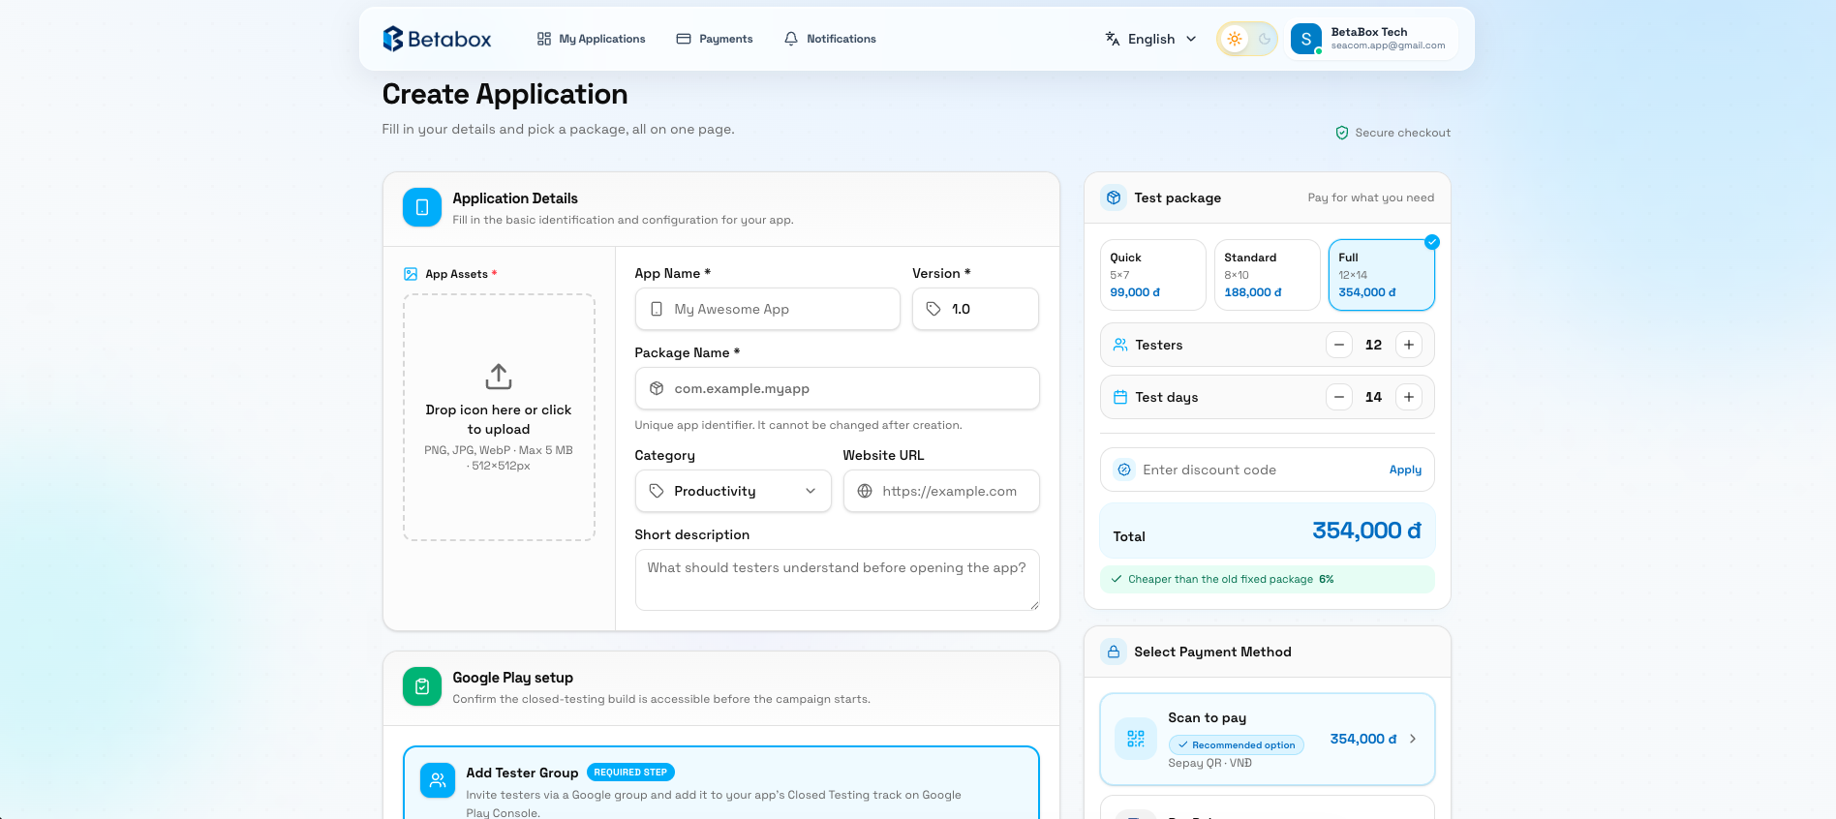Image resolution: width=1836 pixels, height=819 pixels.
Task: Select the Quick 5×7 package
Action: [x=1152, y=275]
